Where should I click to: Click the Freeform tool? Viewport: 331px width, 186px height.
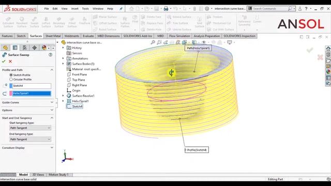pyautogui.click(x=84, y=21)
